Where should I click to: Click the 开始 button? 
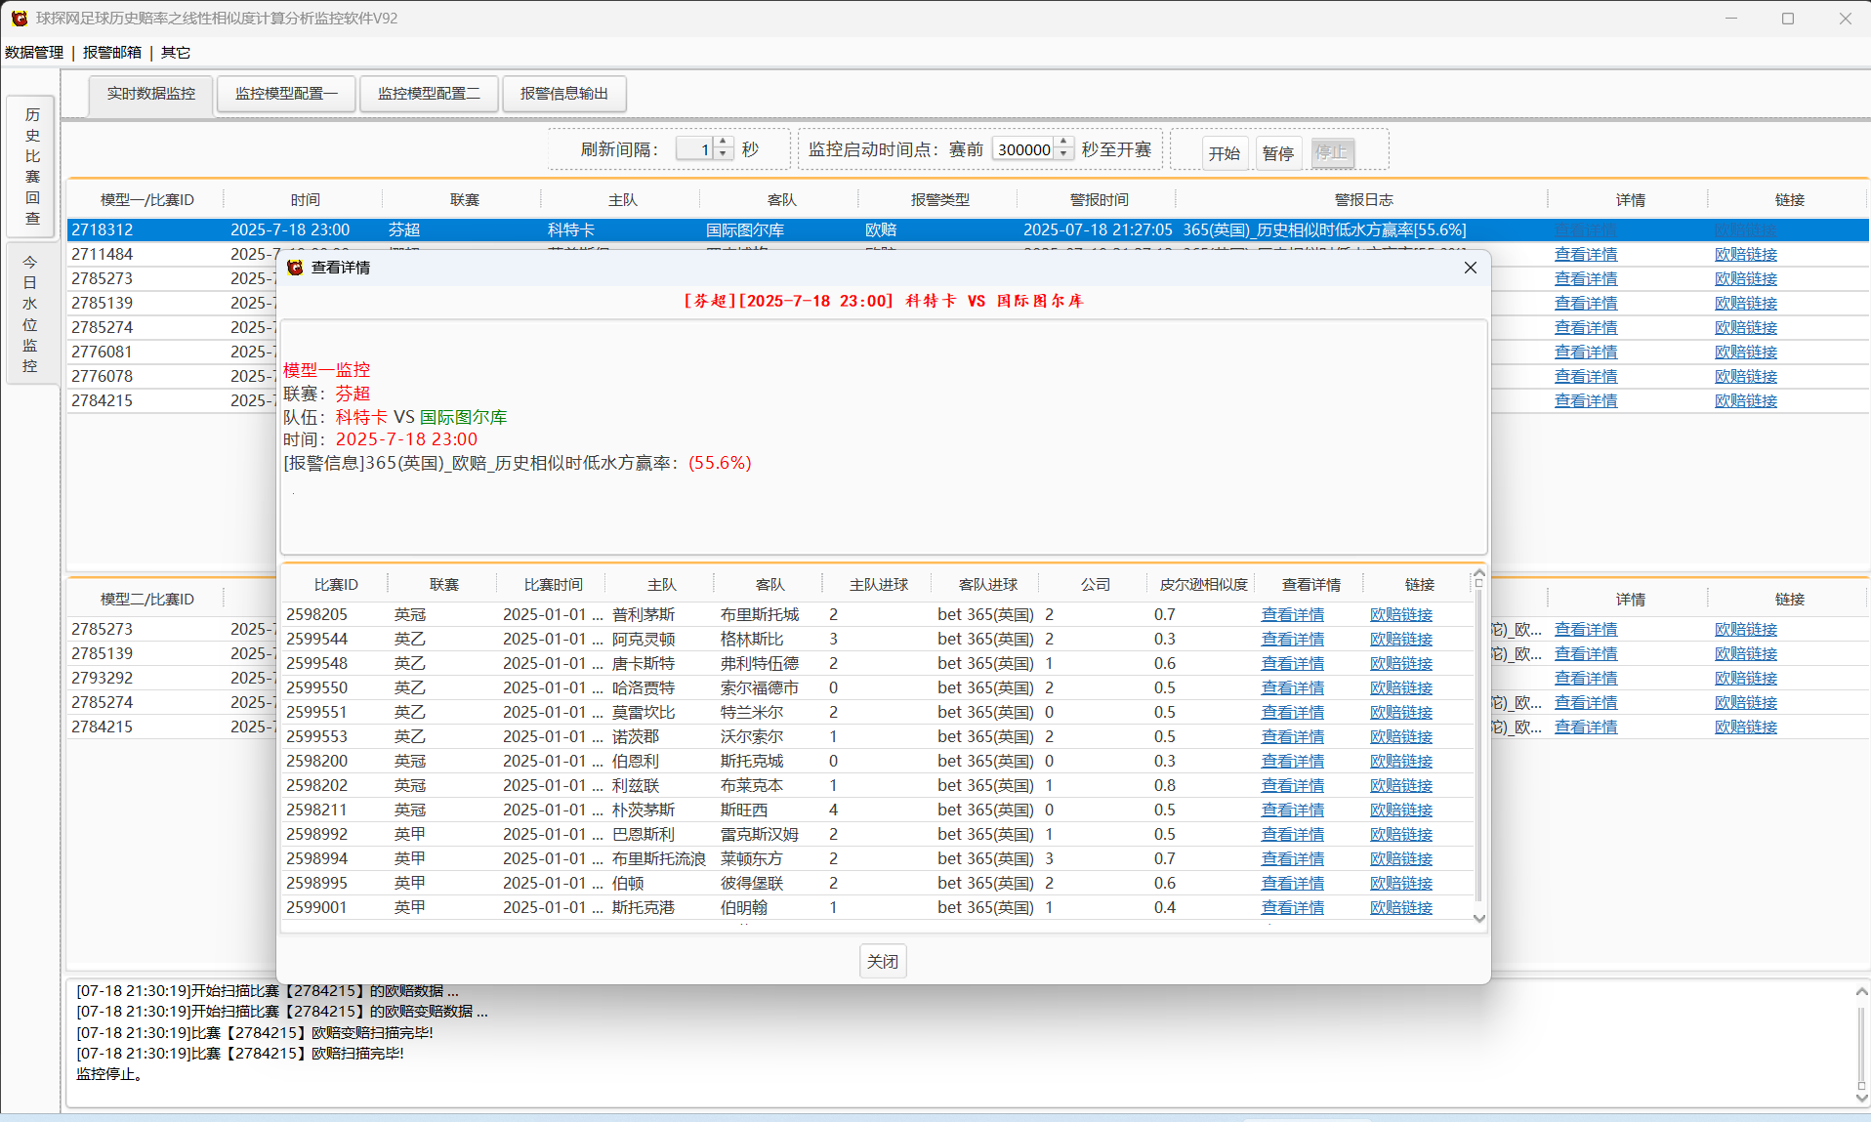(x=1225, y=153)
